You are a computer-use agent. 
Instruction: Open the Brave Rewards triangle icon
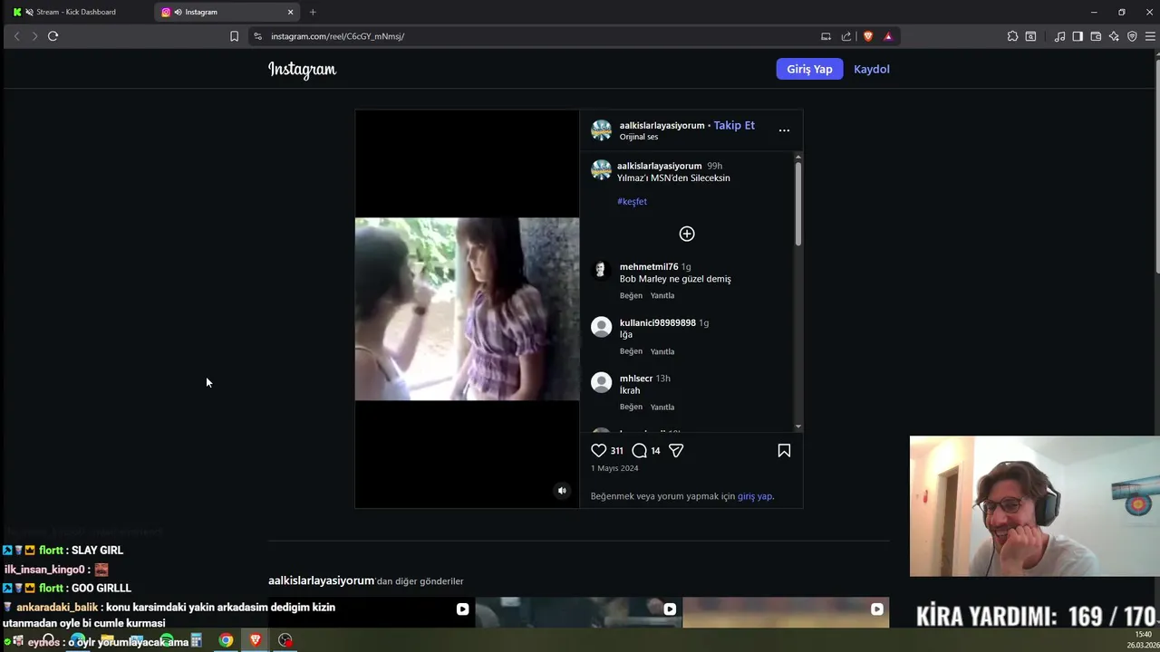click(888, 36)
